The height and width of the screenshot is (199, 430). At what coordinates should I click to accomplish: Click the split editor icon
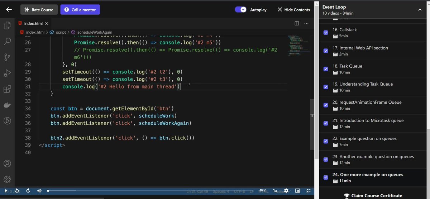[297, 24]
